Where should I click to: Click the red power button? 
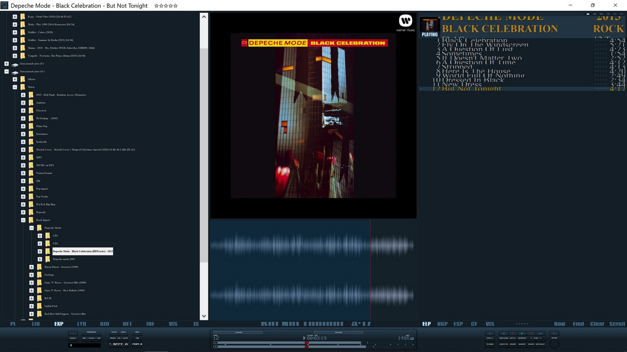pos(73,333)
